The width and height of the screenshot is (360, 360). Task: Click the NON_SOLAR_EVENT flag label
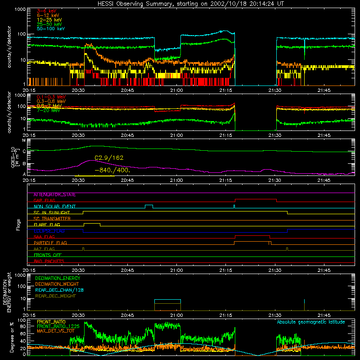click(54, 207)
